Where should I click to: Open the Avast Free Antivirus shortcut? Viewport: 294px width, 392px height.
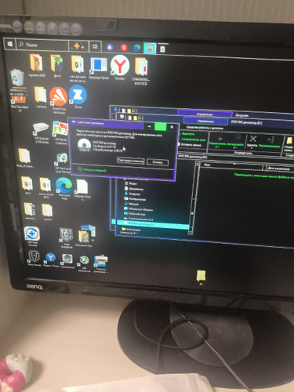59,97
